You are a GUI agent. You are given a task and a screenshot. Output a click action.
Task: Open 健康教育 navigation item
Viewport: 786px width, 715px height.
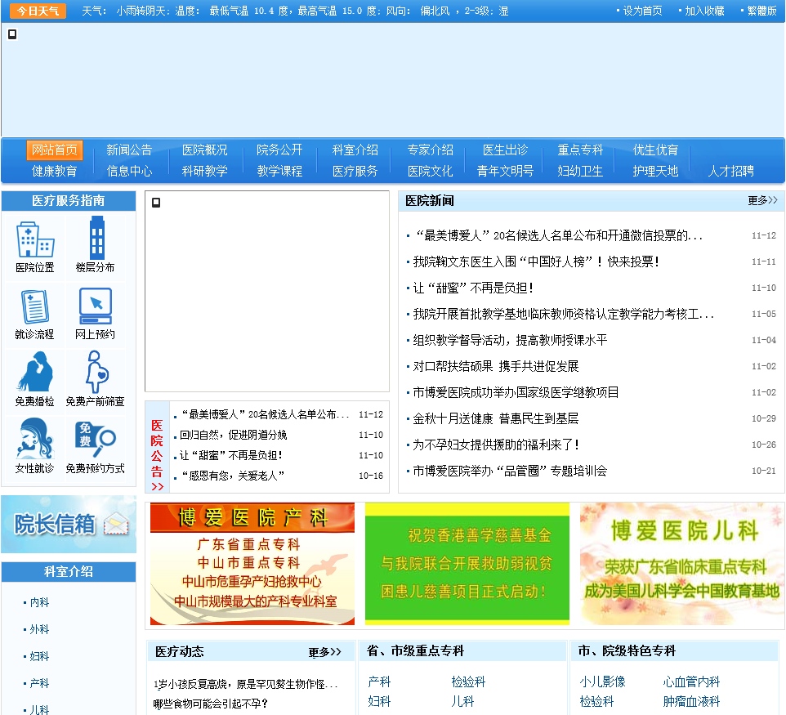[x=55, y=171]
